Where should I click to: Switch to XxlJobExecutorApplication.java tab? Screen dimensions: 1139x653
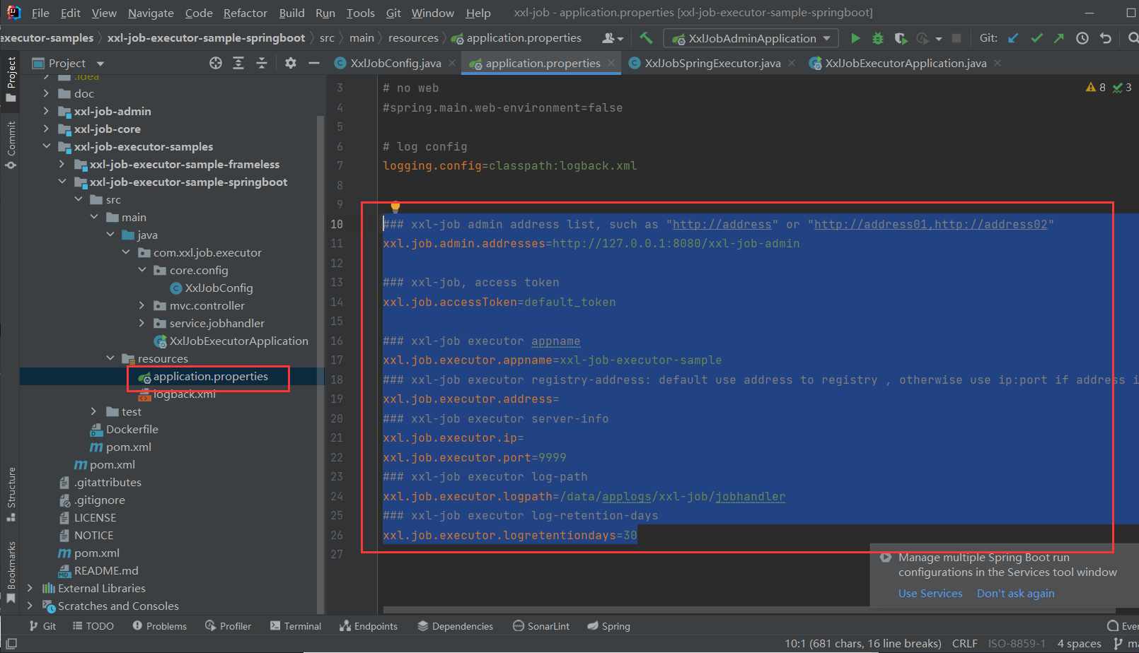[906, 63]
